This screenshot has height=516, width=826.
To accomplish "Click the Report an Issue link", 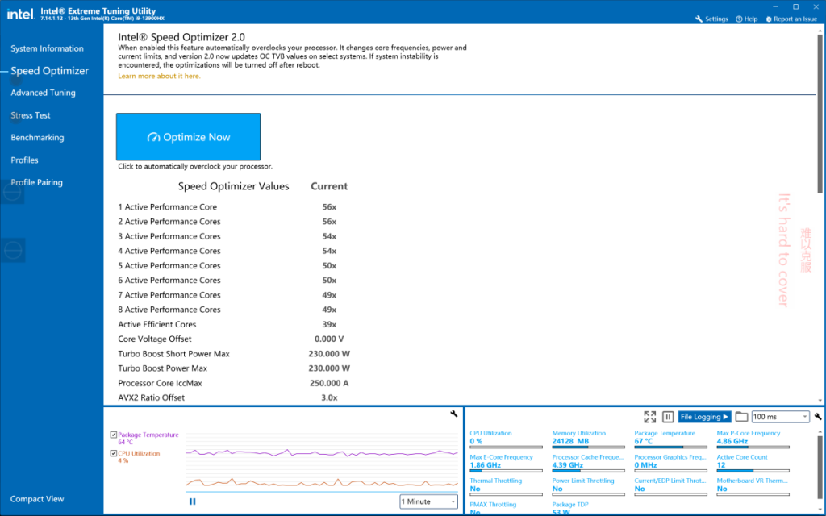I will [791, 19].
